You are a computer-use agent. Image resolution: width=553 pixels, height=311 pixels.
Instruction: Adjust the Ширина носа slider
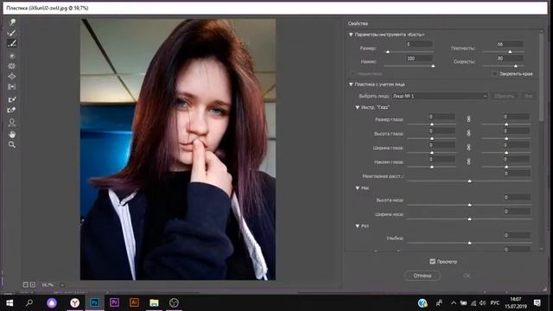pos(469,219)
